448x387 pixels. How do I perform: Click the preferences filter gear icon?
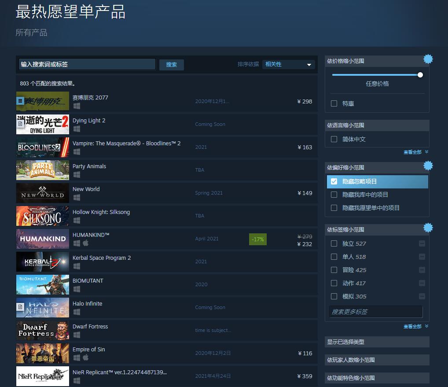tap(428, 166)
